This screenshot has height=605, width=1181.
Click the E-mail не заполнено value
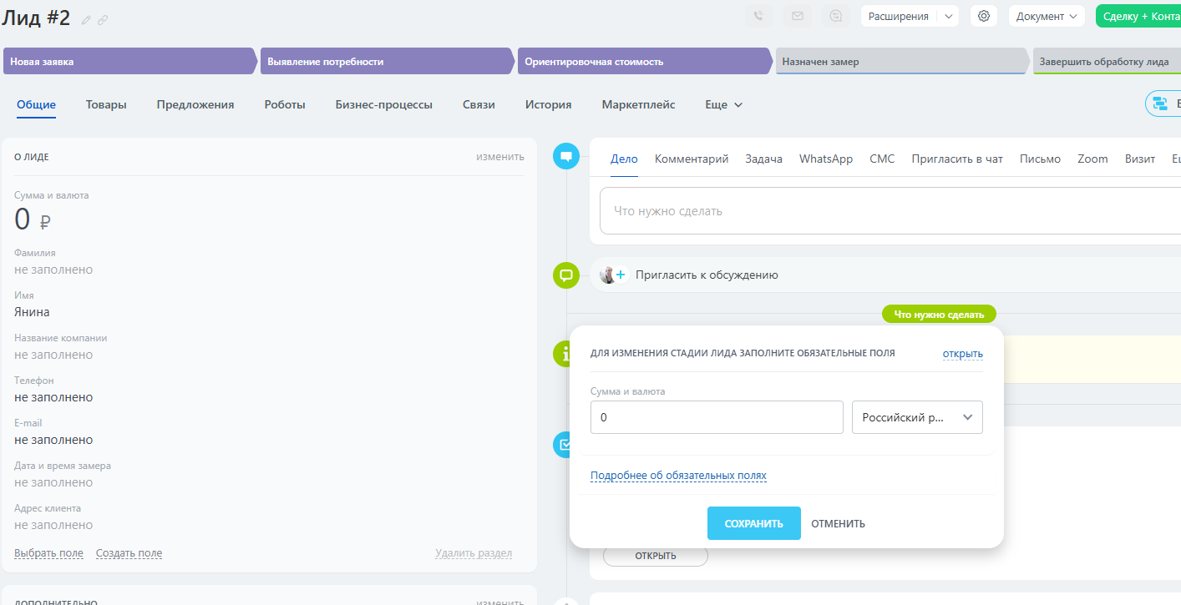point(53,440)
